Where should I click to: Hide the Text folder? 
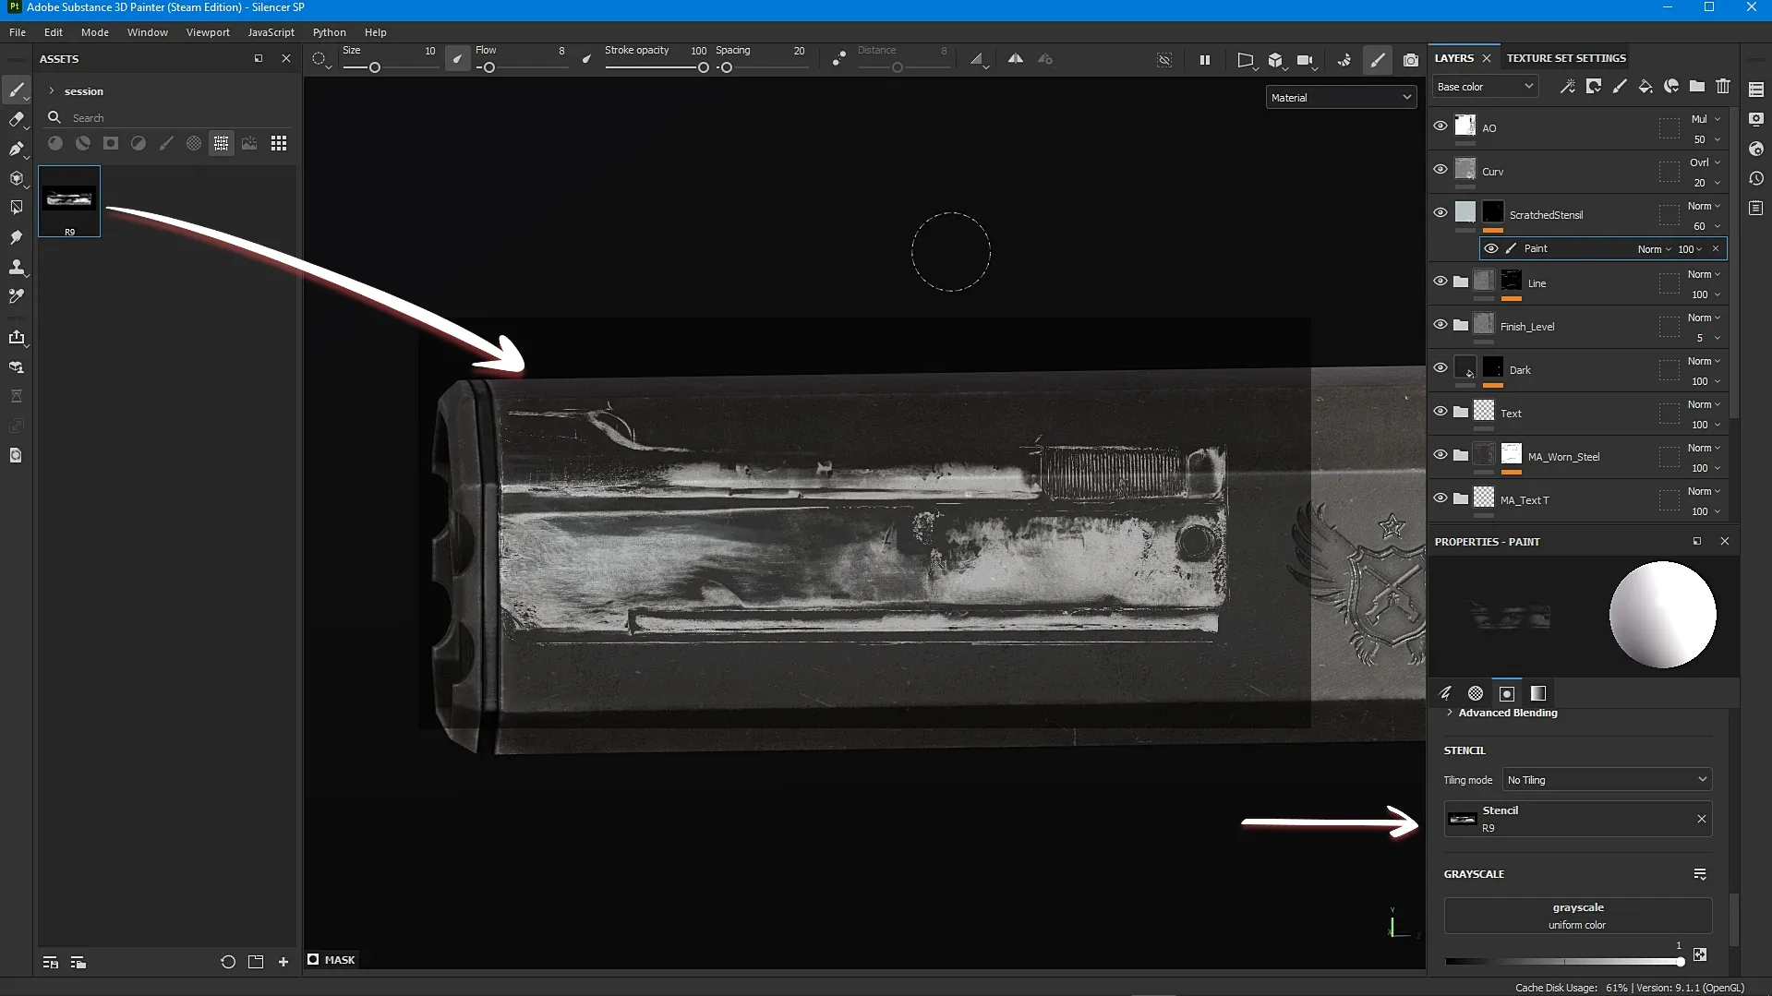(1441, 412)
